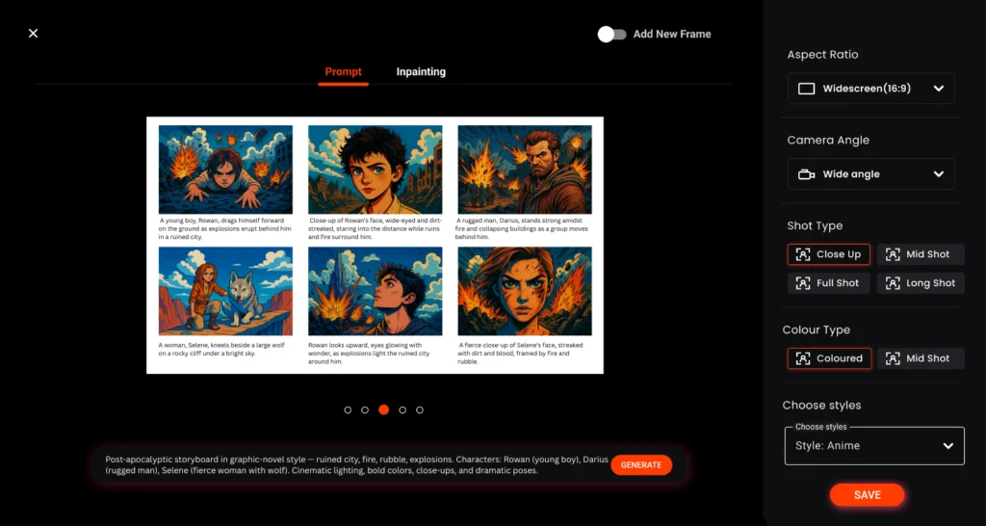
Task: Jump to the last carousel page dot
Action: 420,410
